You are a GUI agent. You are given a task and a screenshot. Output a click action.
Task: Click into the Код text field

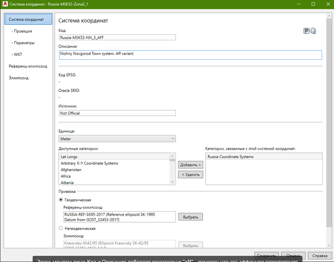117,37
